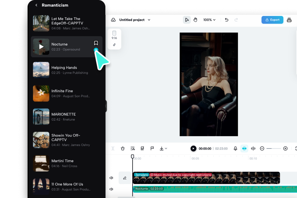Pick the 11 One More Of Us track
The height and width of the screenshot is (198, 297).
66,187
